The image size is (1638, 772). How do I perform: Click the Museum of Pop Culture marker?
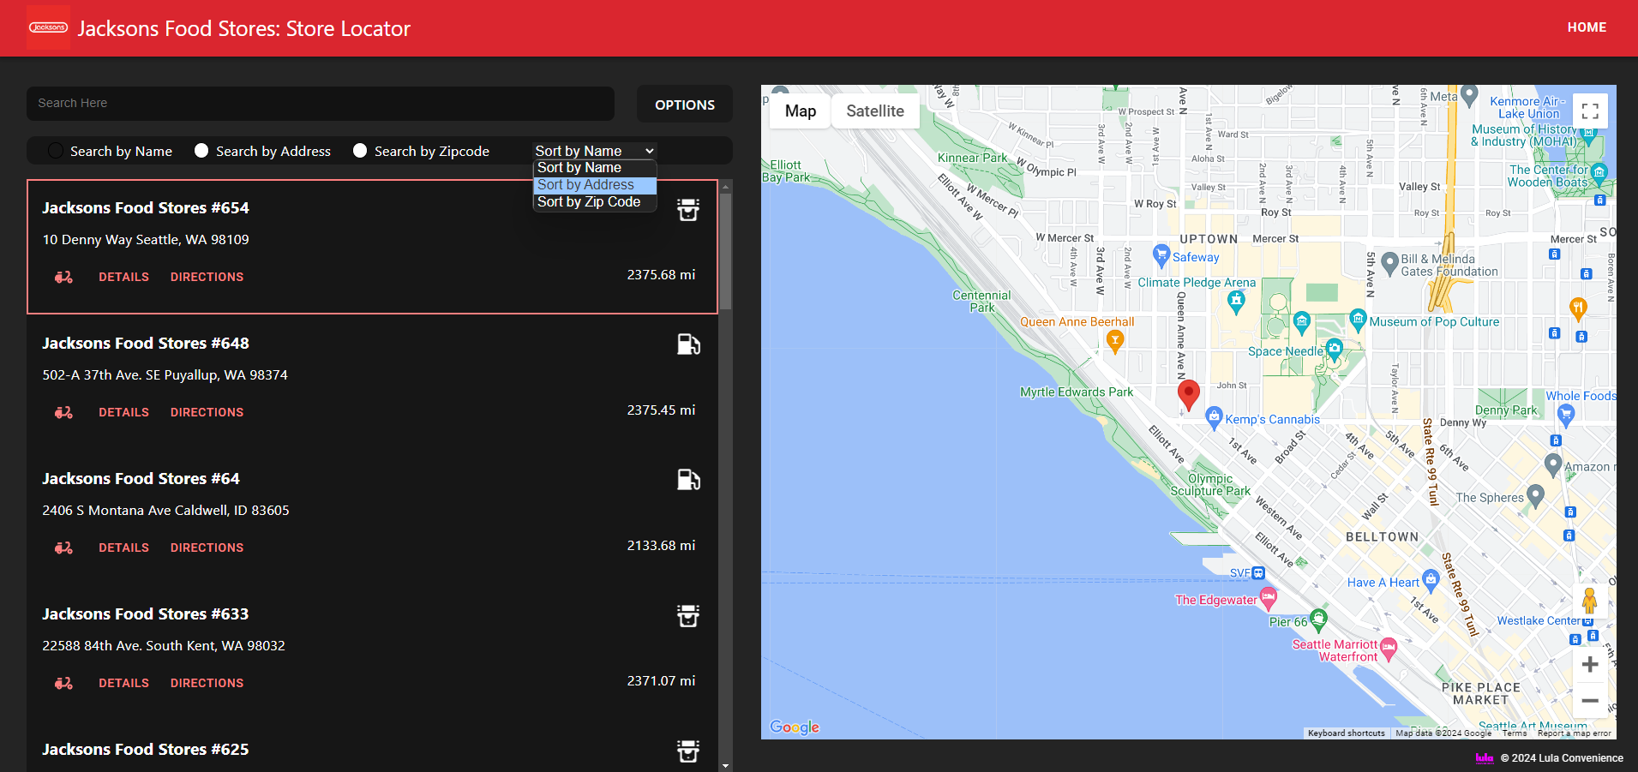[1358, 320]
